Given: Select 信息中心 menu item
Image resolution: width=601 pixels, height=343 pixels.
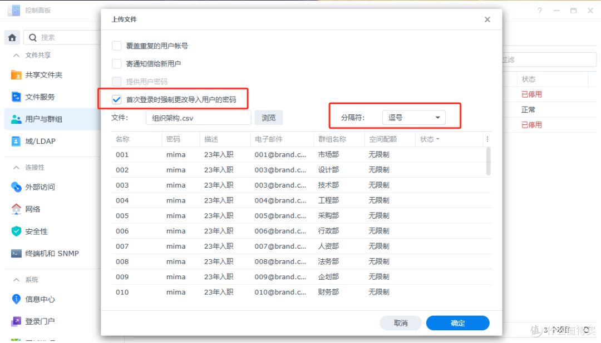Looking at the screenshot, I should tap(40, 299).
